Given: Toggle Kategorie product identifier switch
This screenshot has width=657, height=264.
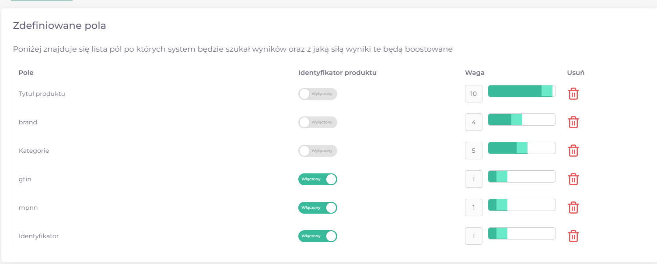Looking at the screenshot, I should point(318,151).
